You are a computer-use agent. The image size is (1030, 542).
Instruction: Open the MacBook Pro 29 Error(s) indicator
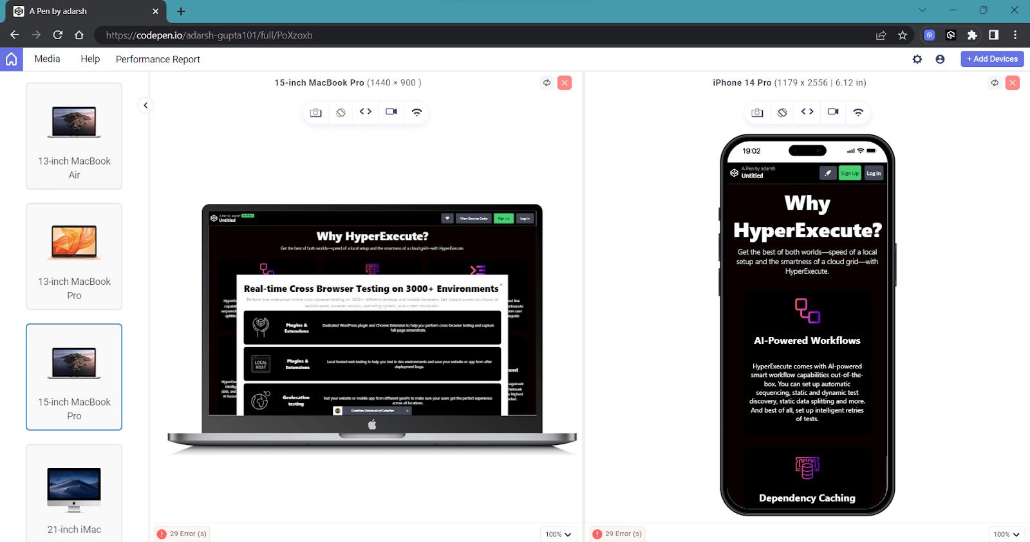182,534
